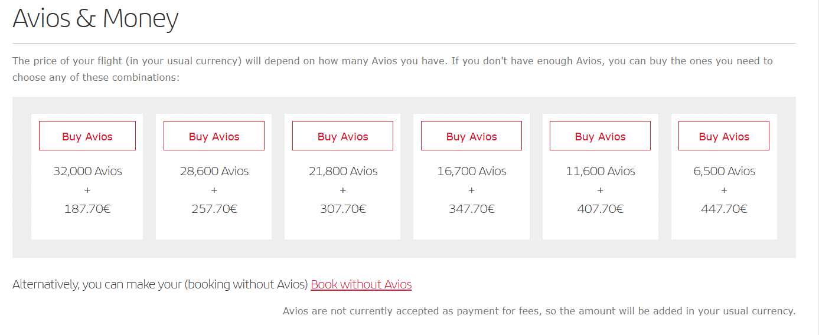819x335 pixels.
Task: Click Buy Avios button above 28,600 Avios
Action: pos(214,136)
